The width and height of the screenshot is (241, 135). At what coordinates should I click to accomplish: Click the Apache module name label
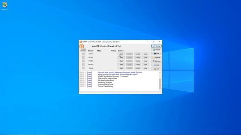pyautogui.click(x=91, y=54)
